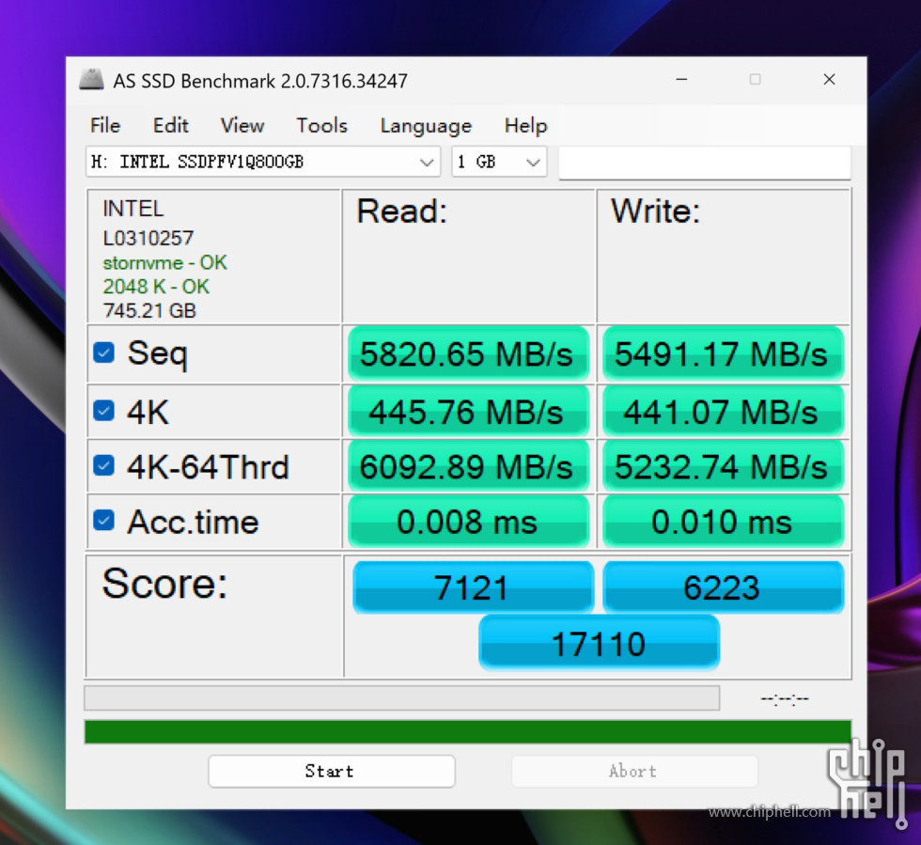
Task: Click the AS SSD Benchmark app icon
Action: [91, 79]
